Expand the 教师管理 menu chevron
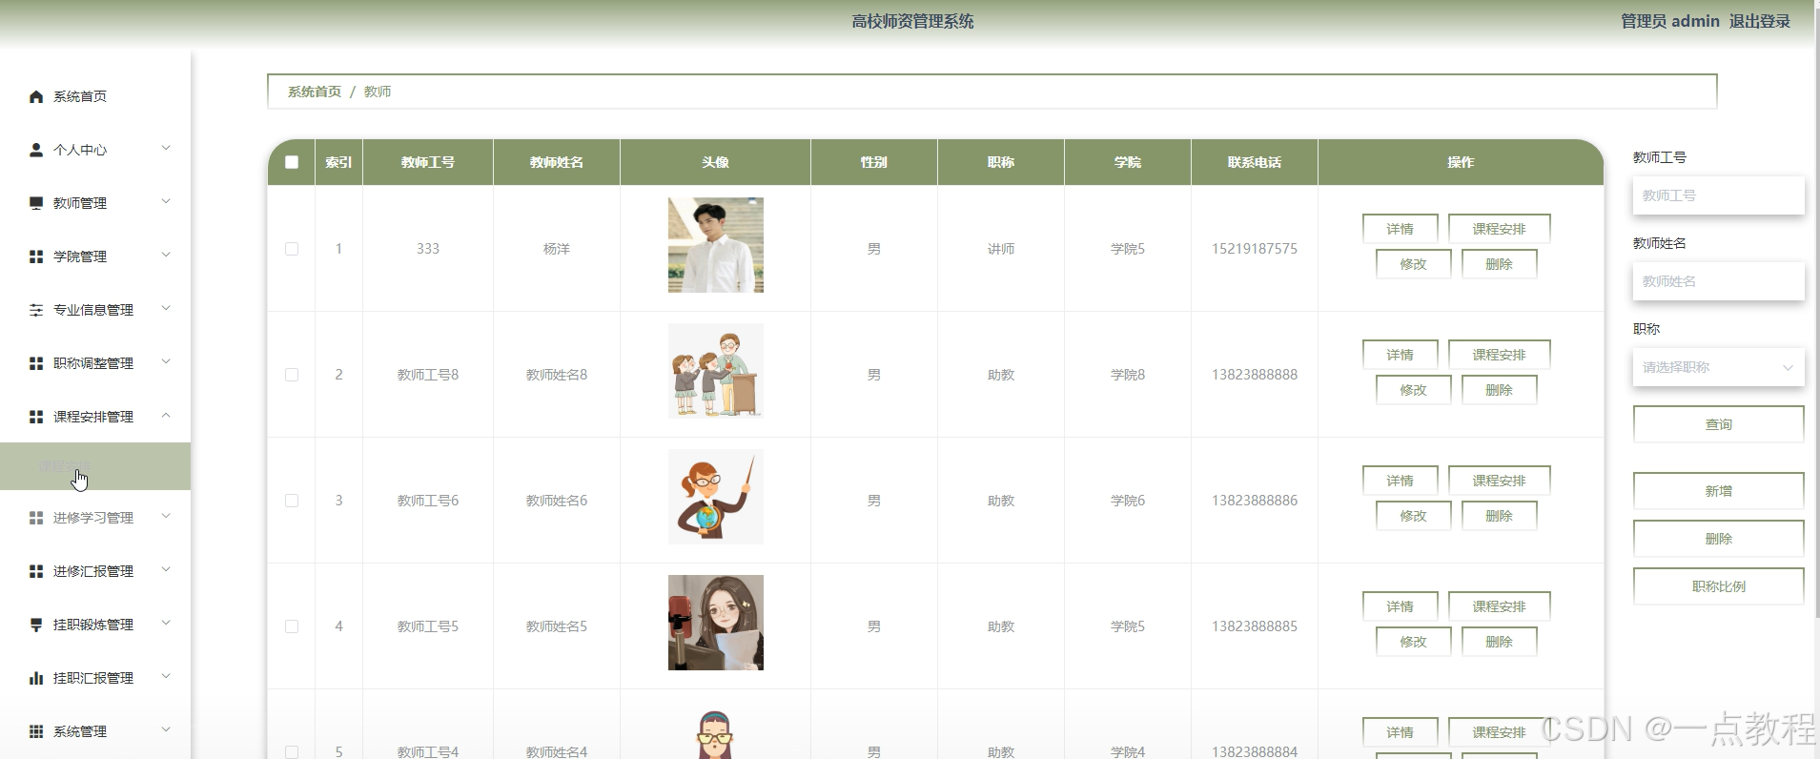 coord(166,201)
